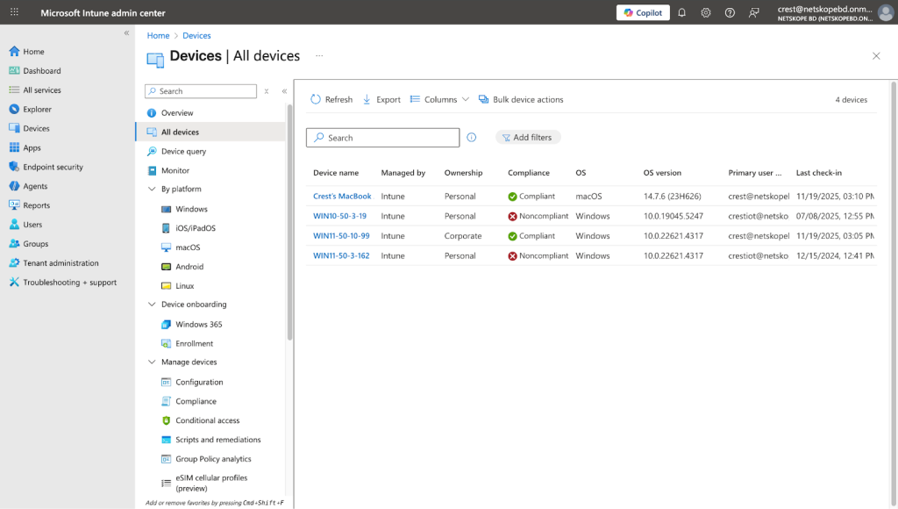The height and width of the screenshot is (509, 898).
Task: Open Scripts and remediations
Action: (x=217, y=440)
